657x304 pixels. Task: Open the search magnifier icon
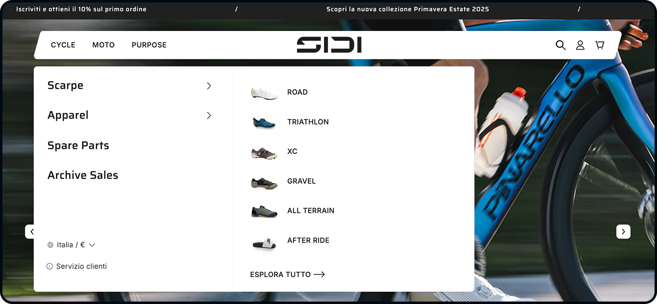(560, 45)
